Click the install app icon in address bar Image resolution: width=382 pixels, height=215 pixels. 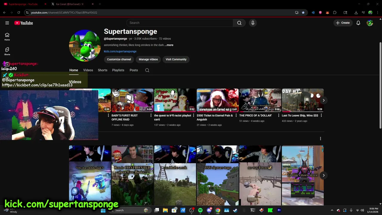point(297,13)
